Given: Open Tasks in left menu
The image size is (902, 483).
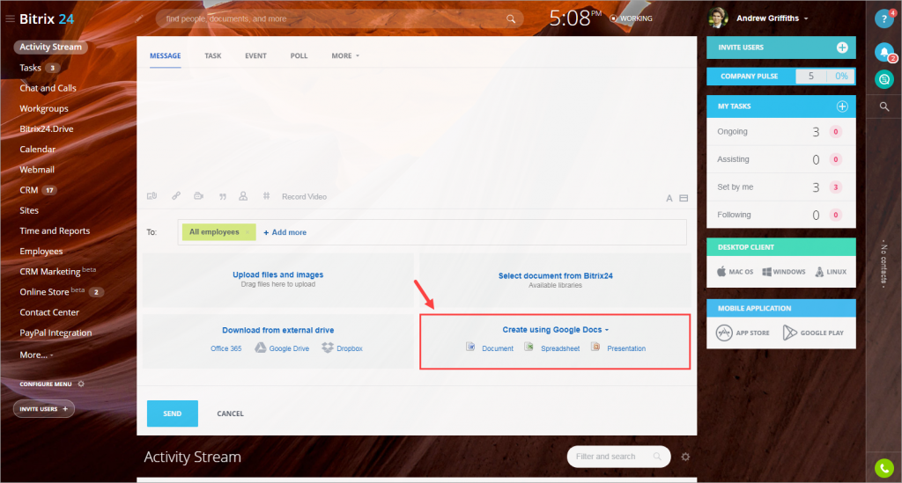Looking at the screenshot, I should point(31,68).
